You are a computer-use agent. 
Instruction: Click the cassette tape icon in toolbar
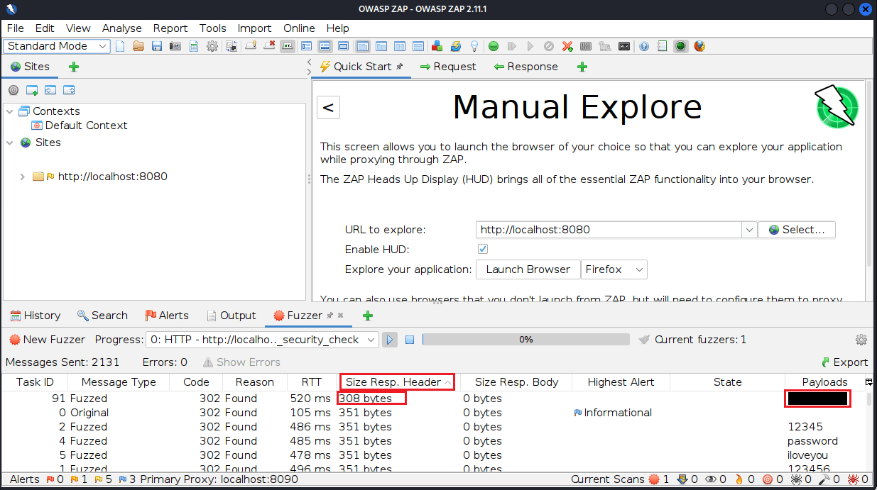(x=624, y=46)
